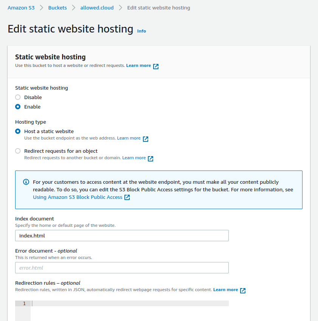
Task: Open Using Amazon S3 Block Public Access link
Action: [x=78, y=197]
